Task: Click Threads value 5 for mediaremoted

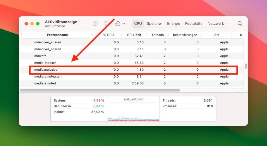Action: [165, 83]
